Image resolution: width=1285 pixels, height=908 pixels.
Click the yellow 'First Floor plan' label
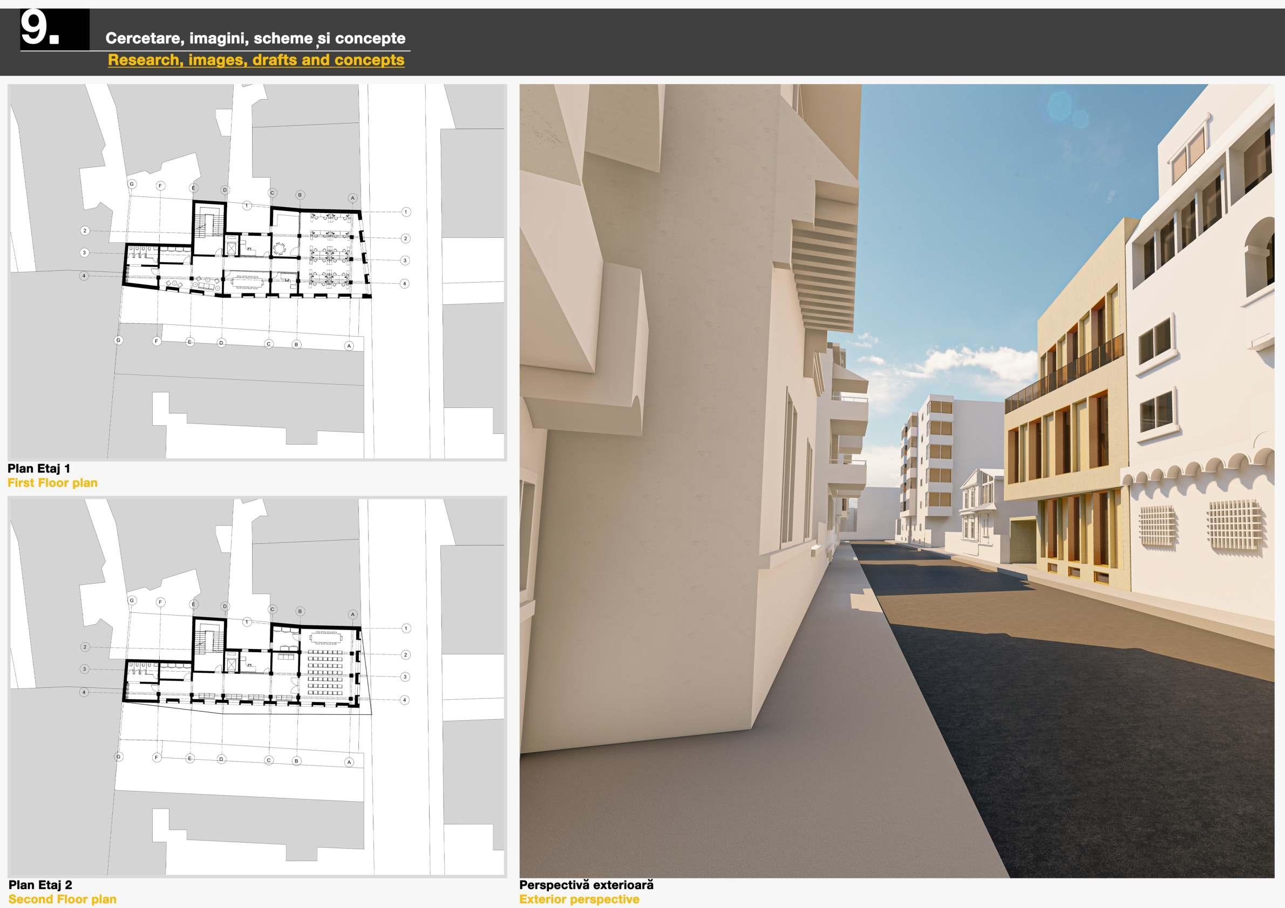(x=52, y=483)
